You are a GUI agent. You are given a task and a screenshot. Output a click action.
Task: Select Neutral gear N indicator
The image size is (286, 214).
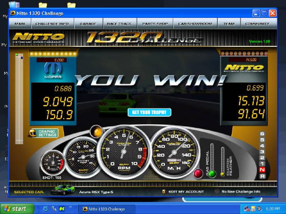[262, 170]
